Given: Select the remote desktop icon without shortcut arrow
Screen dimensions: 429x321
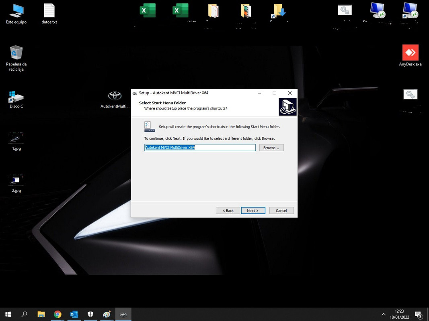Looking at the screenshot, I should (x=378, y=10).
